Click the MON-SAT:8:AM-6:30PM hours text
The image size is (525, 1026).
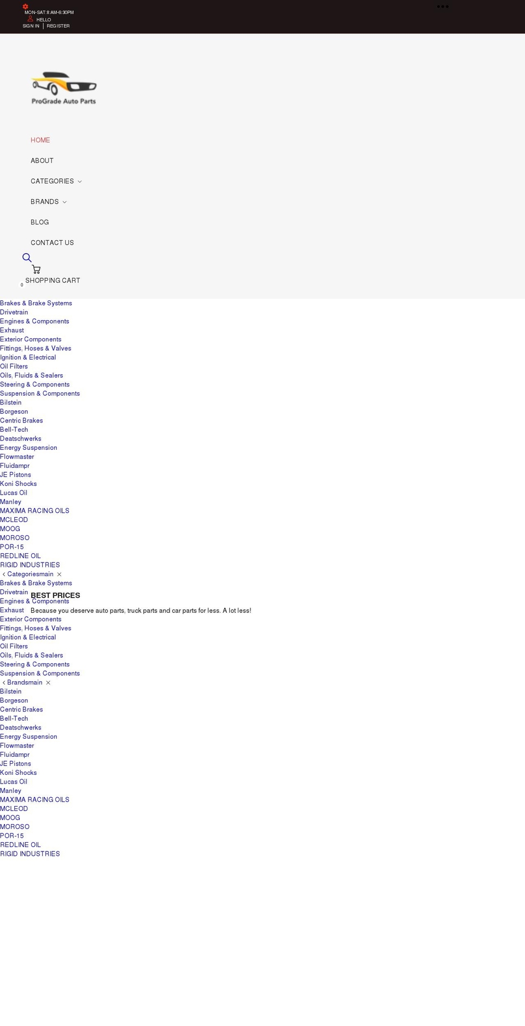point(49,12)
